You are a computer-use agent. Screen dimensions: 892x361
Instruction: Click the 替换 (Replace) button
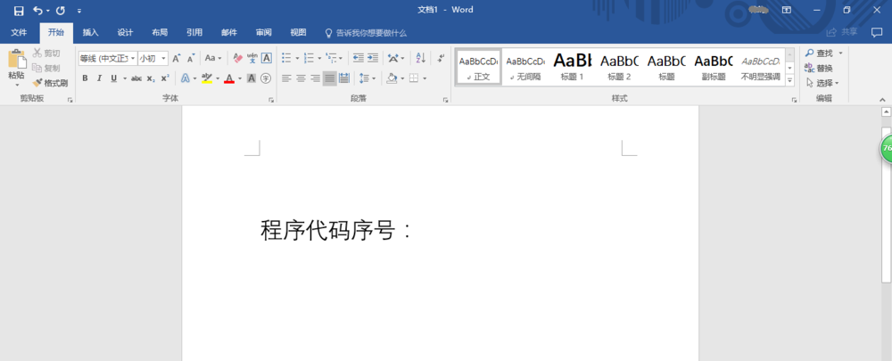pos(819,69)
